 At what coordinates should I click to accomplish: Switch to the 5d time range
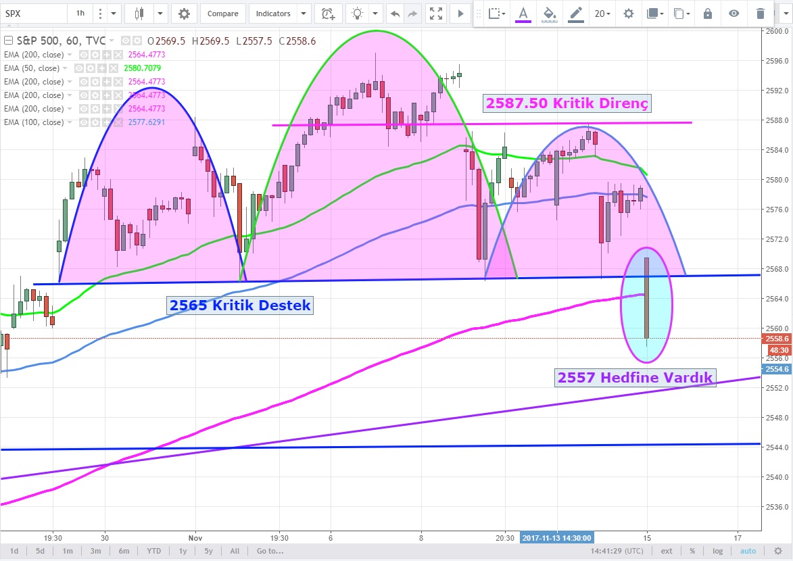tap(41, 551)
